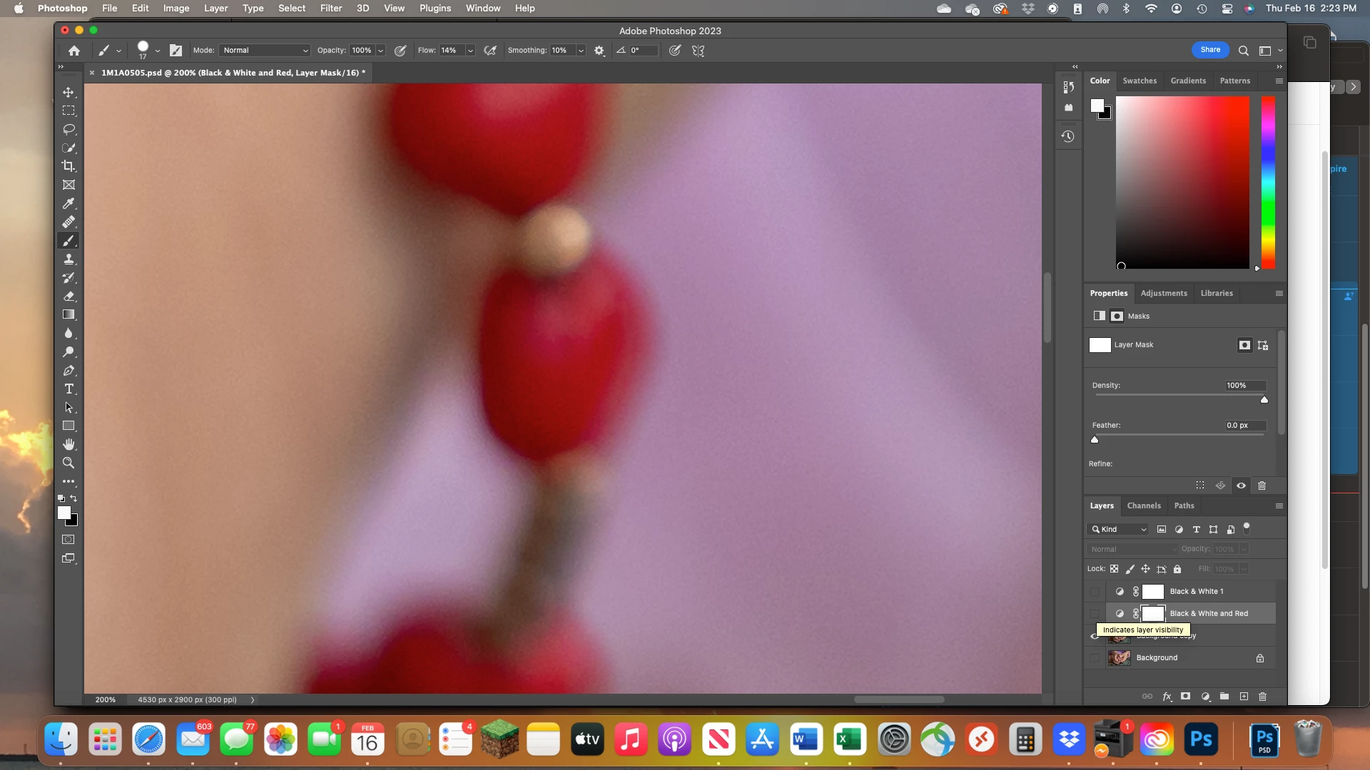Click the Share button
Screen dimensions: 1370x770
point(1209,50)
